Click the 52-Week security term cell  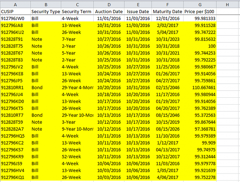(x=77, y=157)
